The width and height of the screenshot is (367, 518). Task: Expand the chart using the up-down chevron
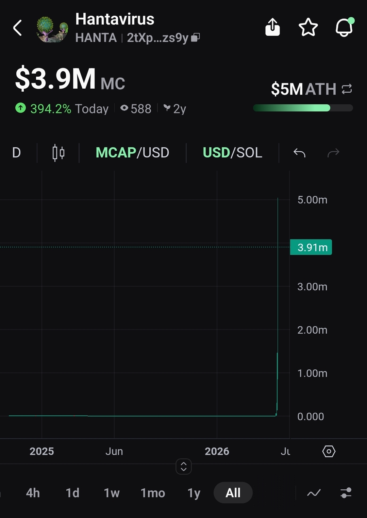184,467
